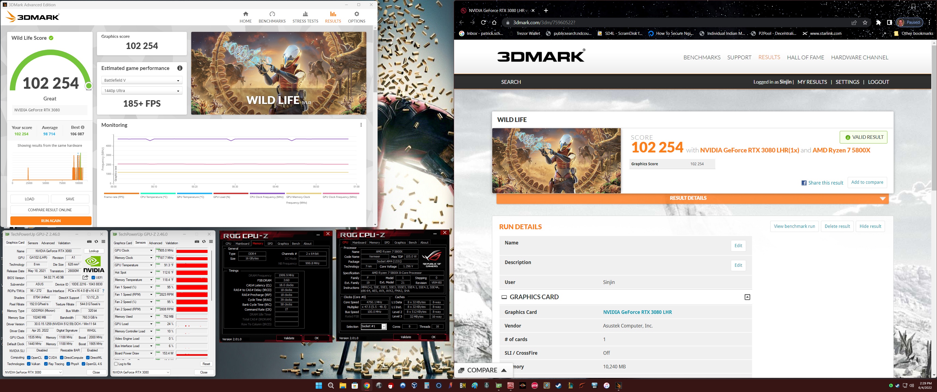Click Bus Interface question mark in GPU-Z
937x392 pixels.
point(103,290)
